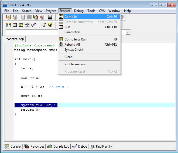178x153 pixels.
Task: Click the Compile icon in Execute menu
Action: pyautogui.click(x=61, y=16)
